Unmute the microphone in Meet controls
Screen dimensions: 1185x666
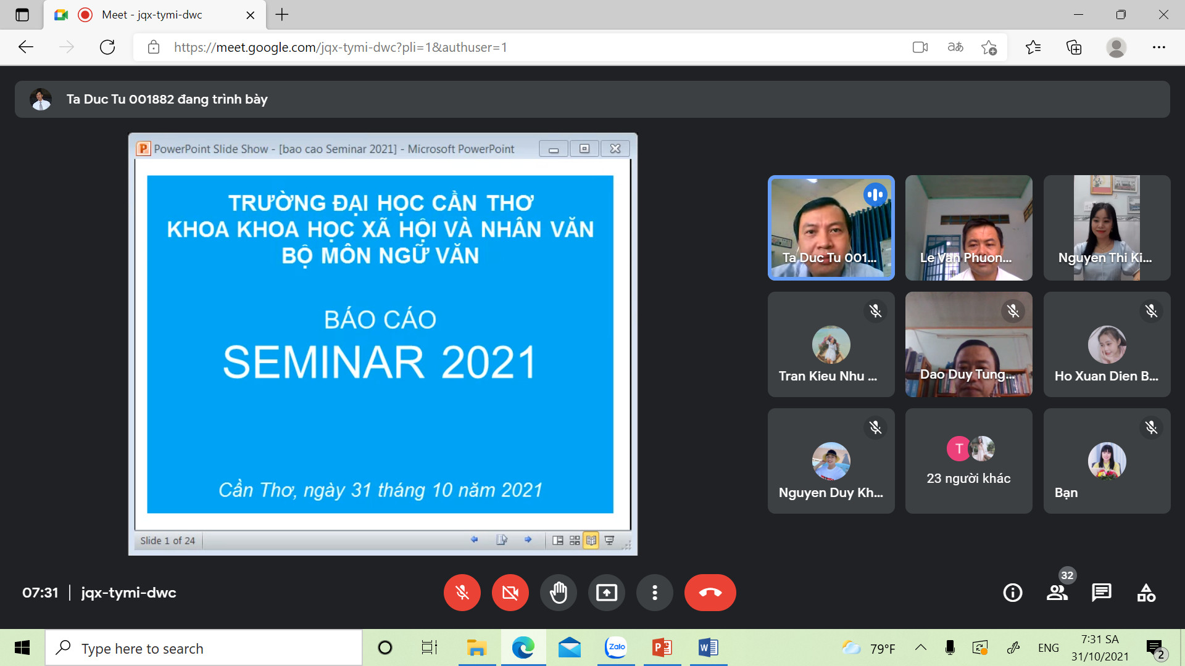[x=462, y=593]
